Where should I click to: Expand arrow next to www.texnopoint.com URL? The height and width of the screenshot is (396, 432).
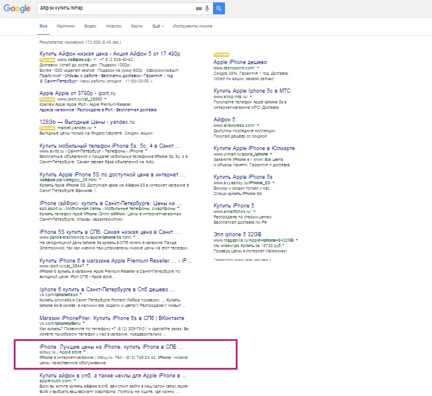258,68
